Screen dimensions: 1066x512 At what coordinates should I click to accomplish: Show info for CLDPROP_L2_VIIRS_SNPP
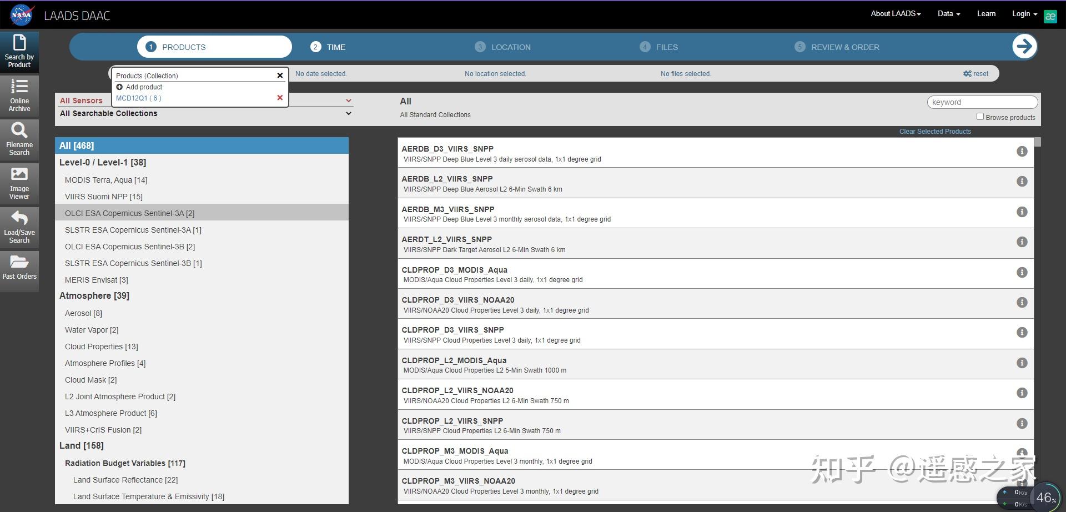coord(1022,424)
